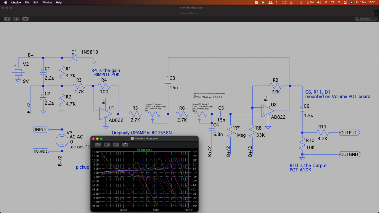The width and height of the screenshot is (379, 213).
Task: Open Spotlight search from the menu bar
Action: 339,2
